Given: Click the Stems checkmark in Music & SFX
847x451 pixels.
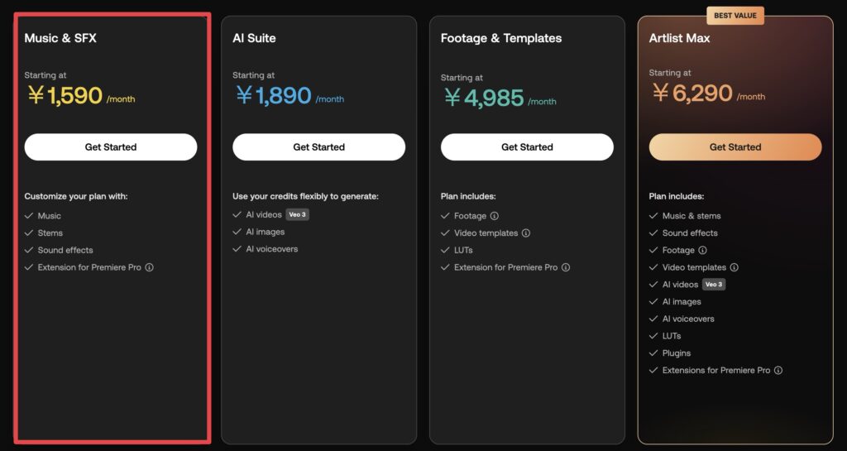Looking at the screenshot, I should point(29,233).
